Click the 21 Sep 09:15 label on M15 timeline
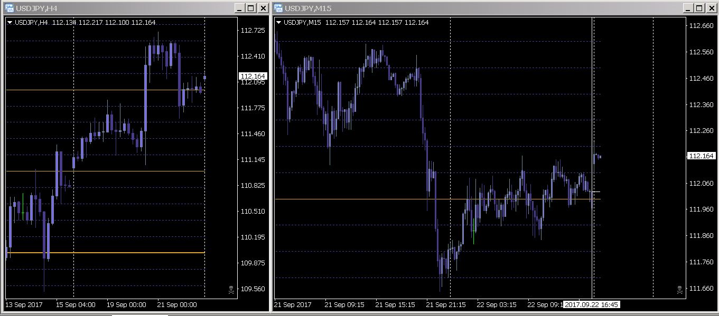 pos(344,304)
